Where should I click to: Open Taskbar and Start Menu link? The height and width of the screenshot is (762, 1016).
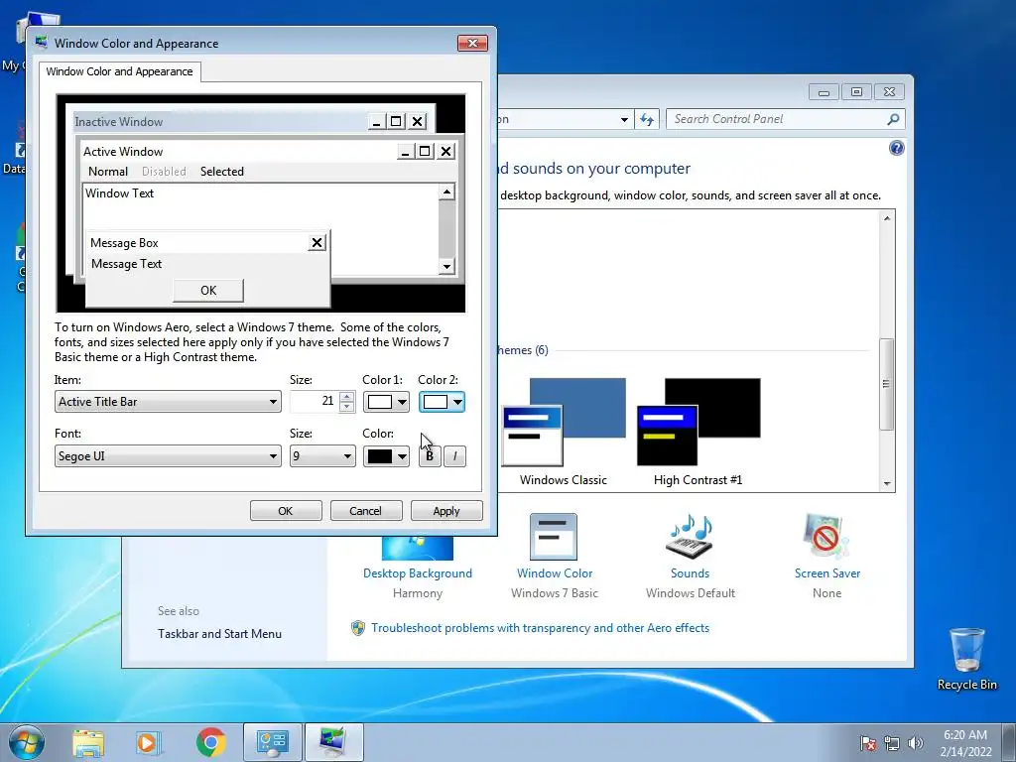pos(219,634)
